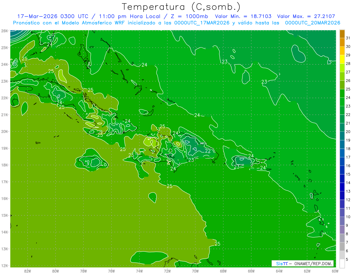The height and width of the screenshot is (275, 356).
Task: Select the 14N latitude axis label
Action: (x=4, y=232)
